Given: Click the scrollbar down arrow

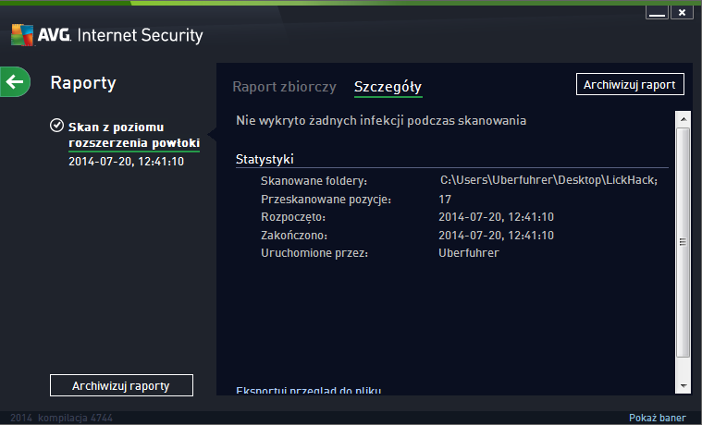Looking at the screenshot, I should (684, 385).
